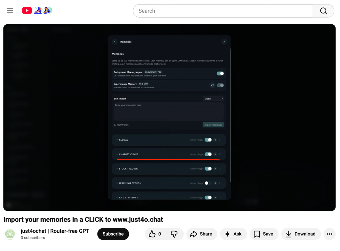The image size is (340, 251).
Task: Click the search magnifier icon
Action: coord(323,11)
